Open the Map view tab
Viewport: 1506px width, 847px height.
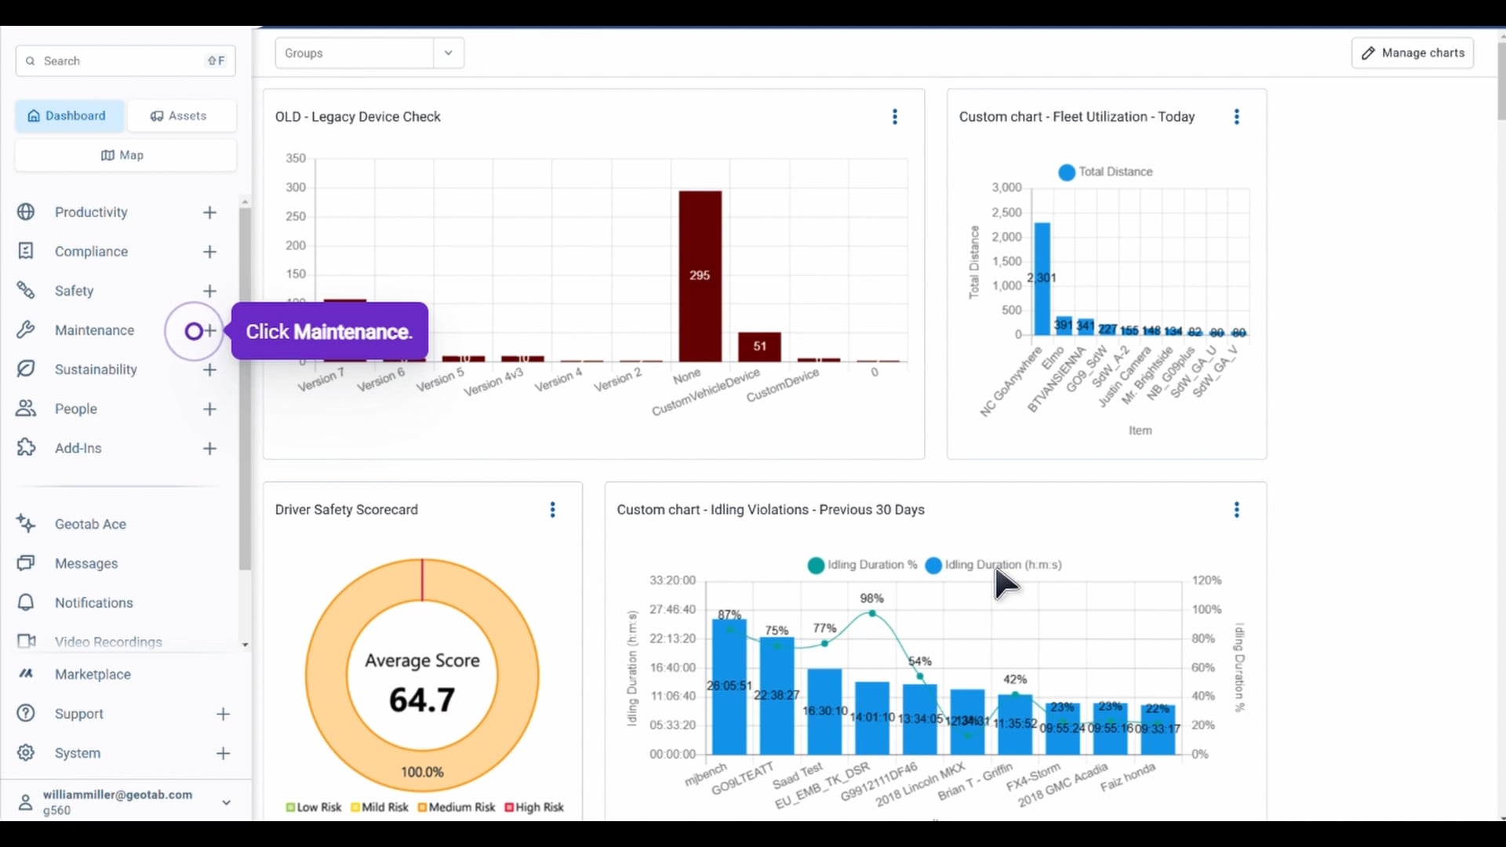coord(124,155)
